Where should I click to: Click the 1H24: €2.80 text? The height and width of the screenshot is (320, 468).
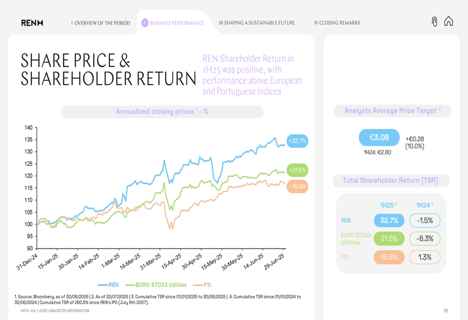click(x=377, y=152)
